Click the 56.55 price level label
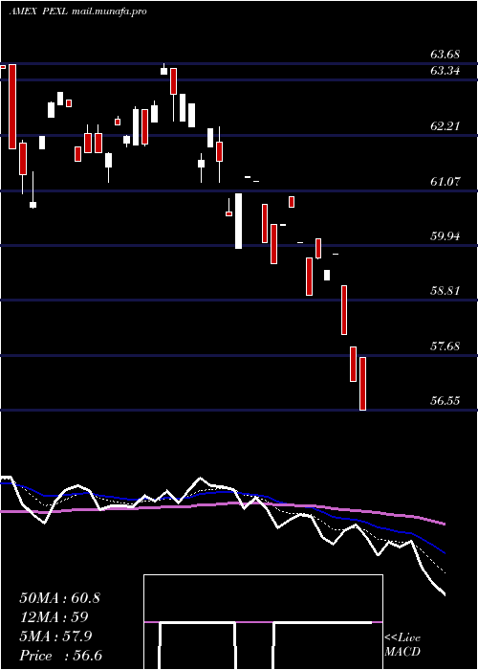This screenshot has height=670, width=478. (x=445, y=401)
